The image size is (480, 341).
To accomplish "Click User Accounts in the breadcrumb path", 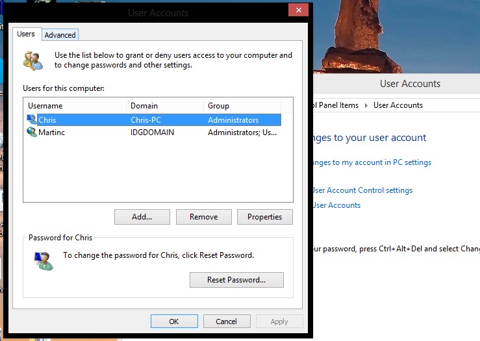I will tap(398, 105).
